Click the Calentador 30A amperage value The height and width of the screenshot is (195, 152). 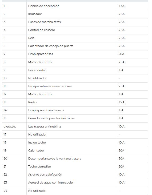(121, 151)
